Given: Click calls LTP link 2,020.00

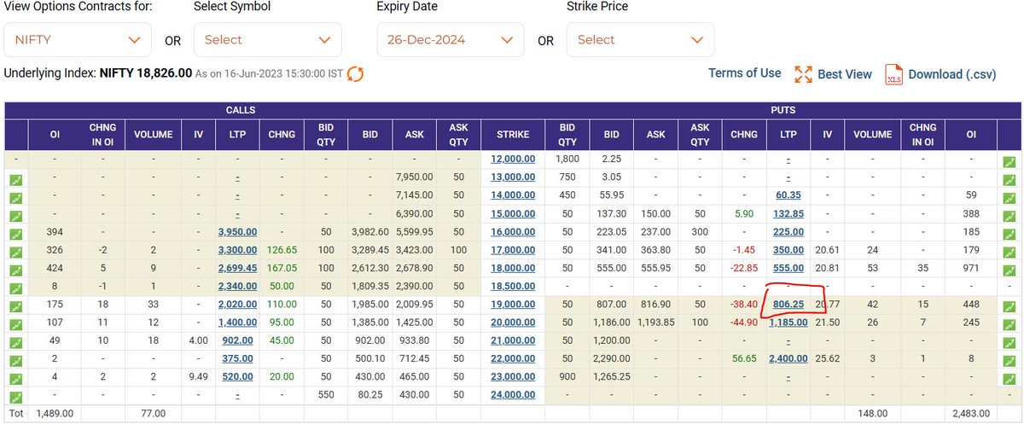Looking at the screenshot, I should click(237, 305).
